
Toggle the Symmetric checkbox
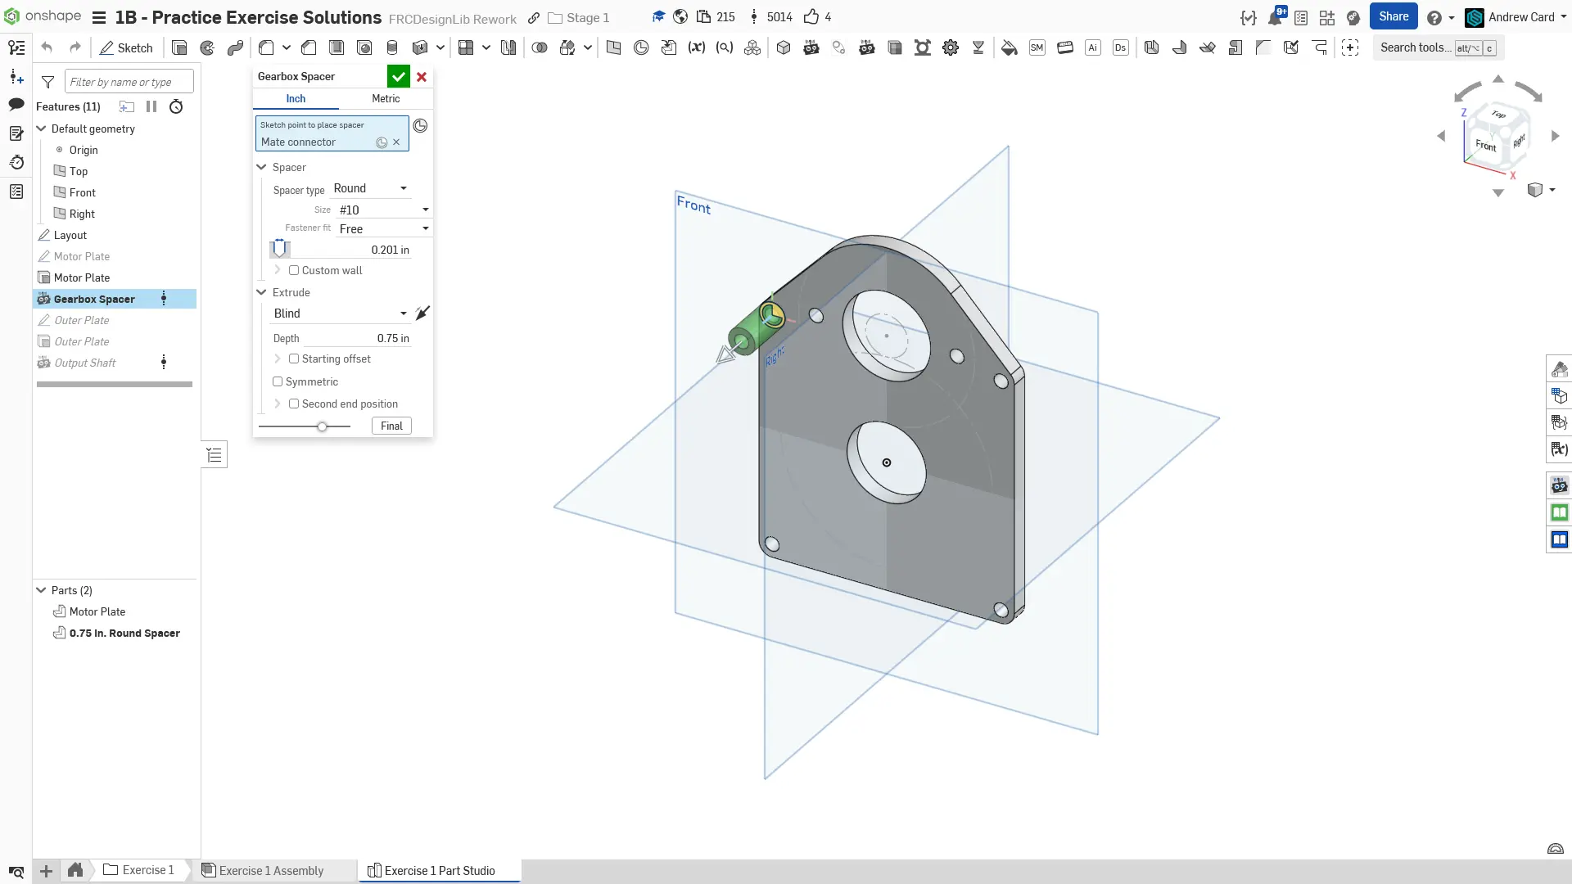278,381
